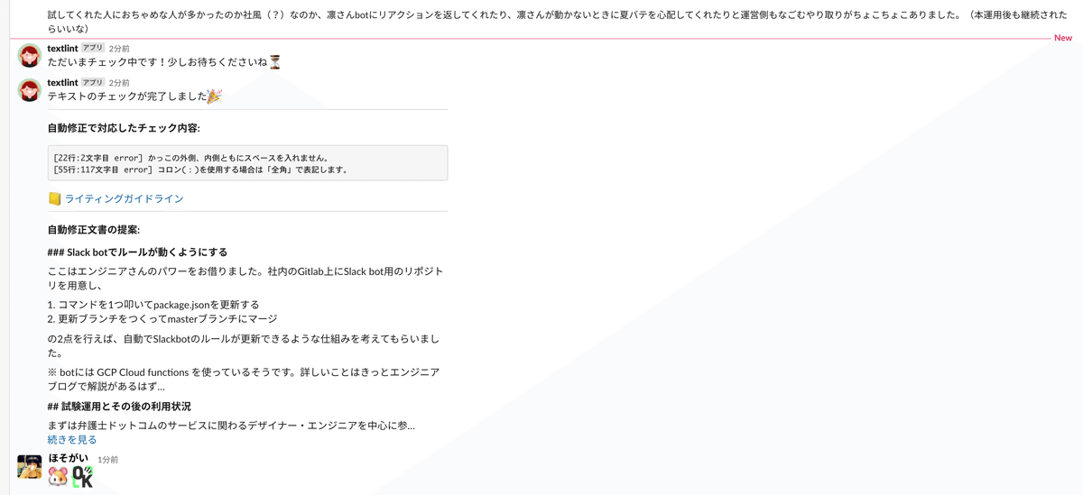Screen dimensions: 1083x495
Task: Open ほそがい sender name
Action: tap(69, 458)
